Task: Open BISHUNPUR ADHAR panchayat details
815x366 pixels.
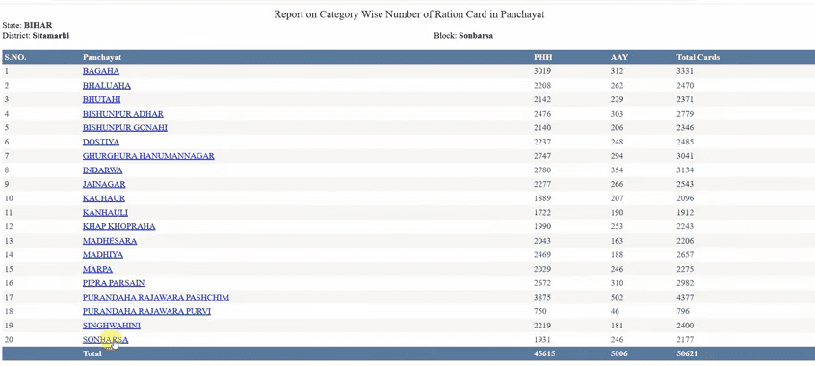Action: pyautogui.click(x=123, y=114)
